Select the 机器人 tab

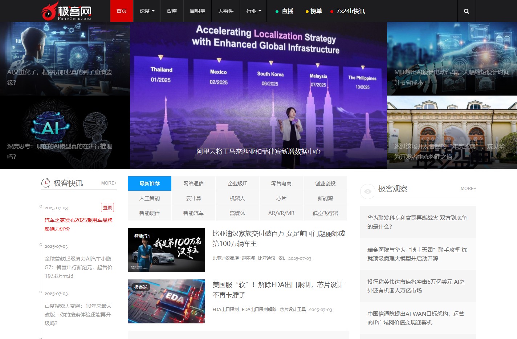237,198
